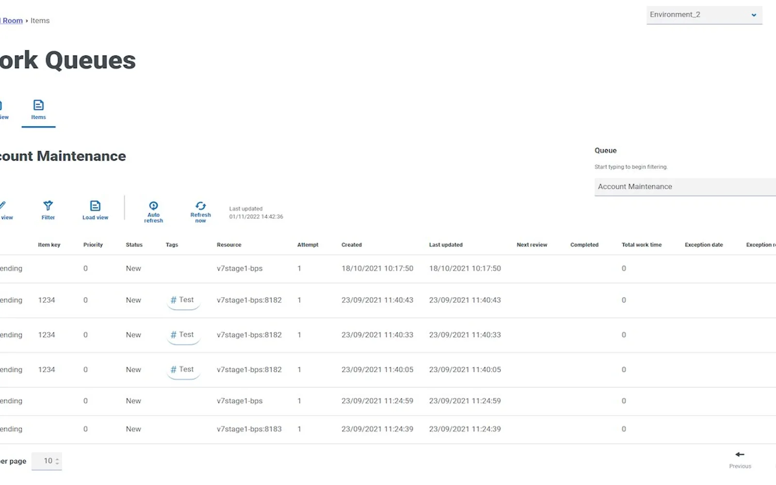Sort by Last updated column header

coord(446,245)
